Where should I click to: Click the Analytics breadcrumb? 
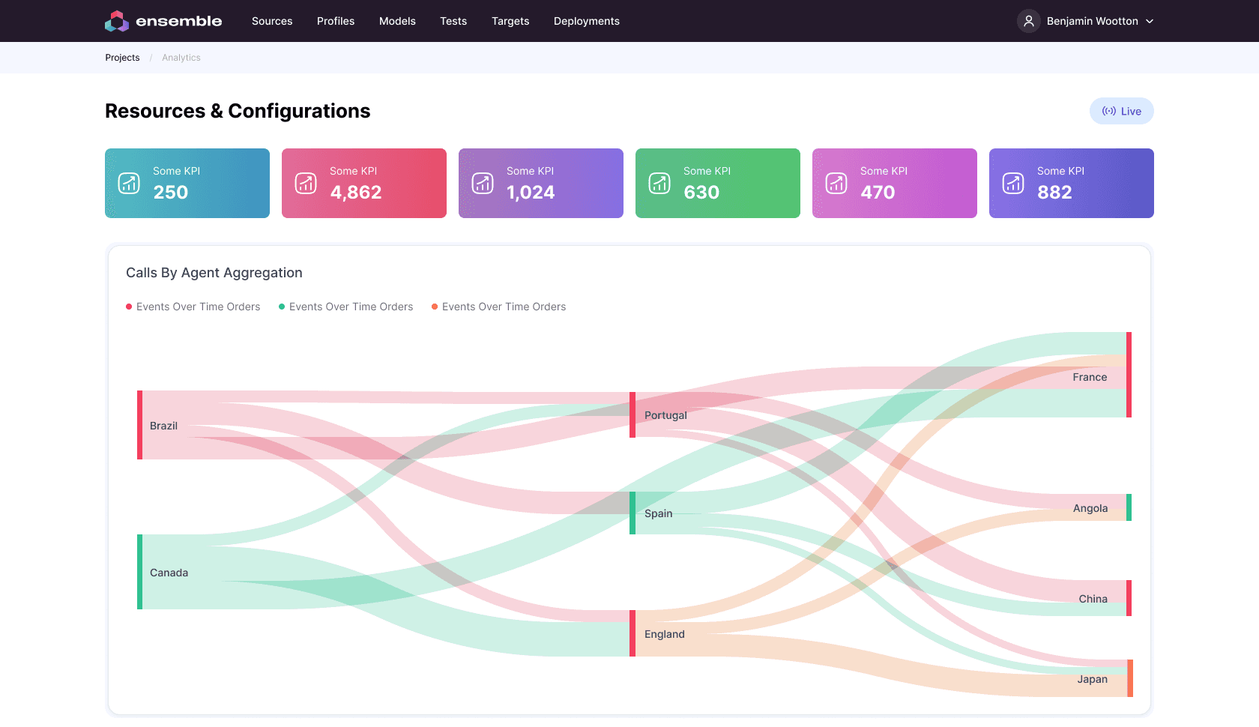click(181, 58)
